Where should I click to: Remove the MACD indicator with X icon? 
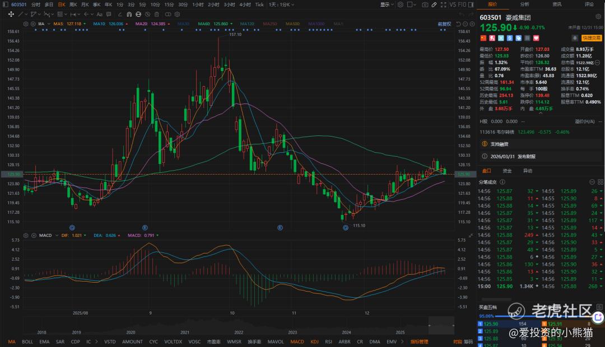[34, 235]
